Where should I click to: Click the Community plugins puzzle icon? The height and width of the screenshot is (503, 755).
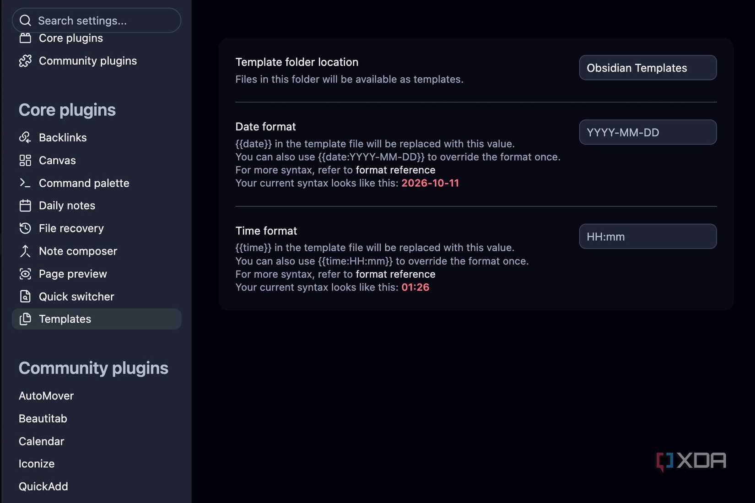click(x=25, y=61)
